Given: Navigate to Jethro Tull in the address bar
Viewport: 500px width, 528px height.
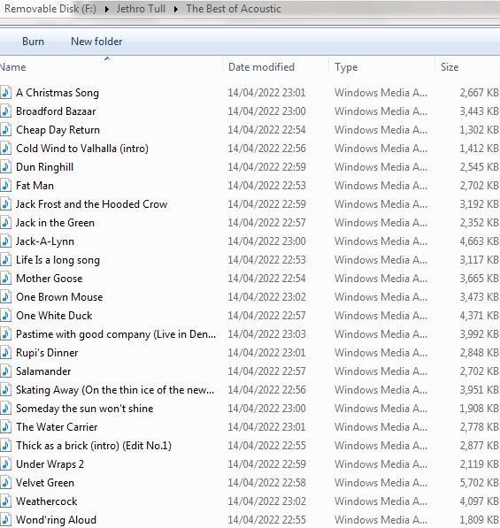Looking at the screenshot, I should (x=141, y=9).
